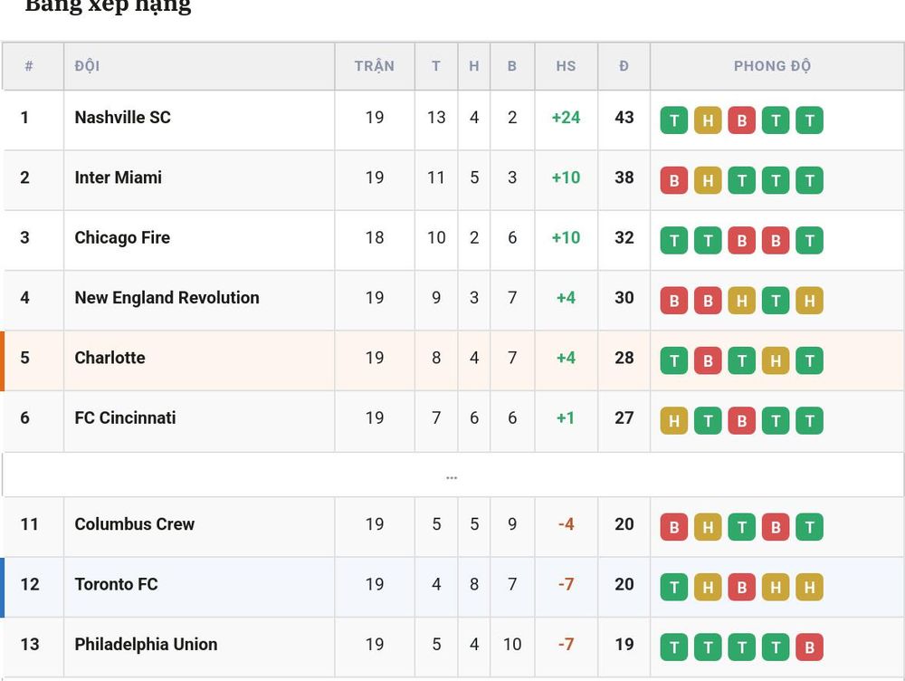
Task: Open the Toronto FC team link
Action: click(x=116, y=584)
